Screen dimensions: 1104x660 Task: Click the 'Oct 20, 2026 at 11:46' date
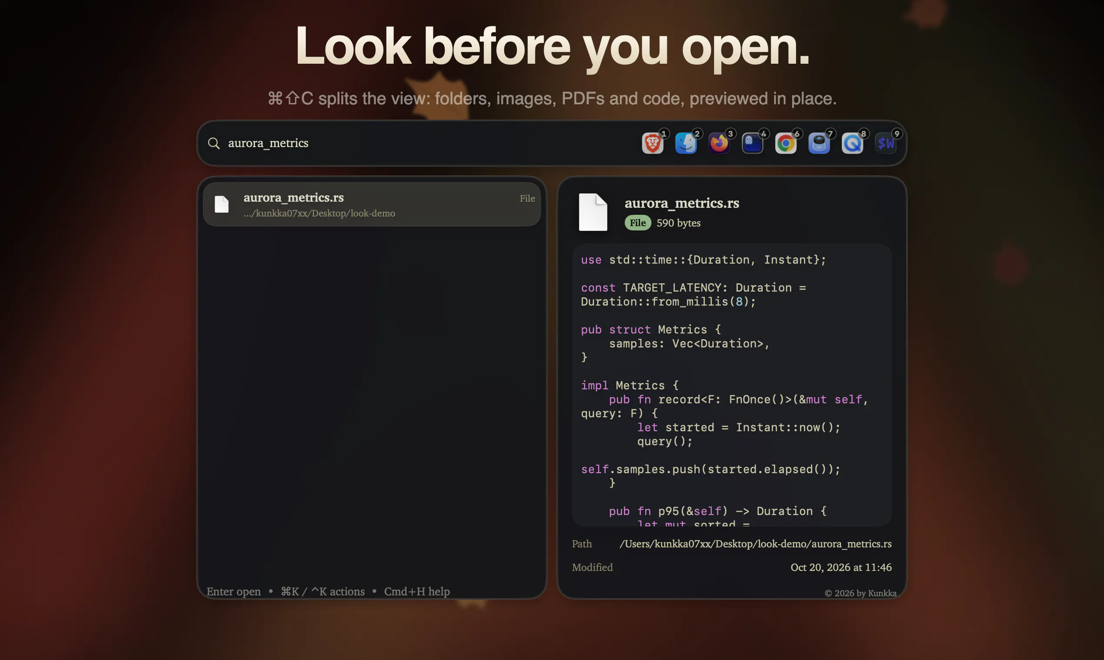pos(841,567)
